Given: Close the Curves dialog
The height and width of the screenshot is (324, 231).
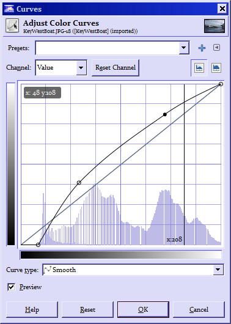Looking at the screenshot, I should coord(222,9).
